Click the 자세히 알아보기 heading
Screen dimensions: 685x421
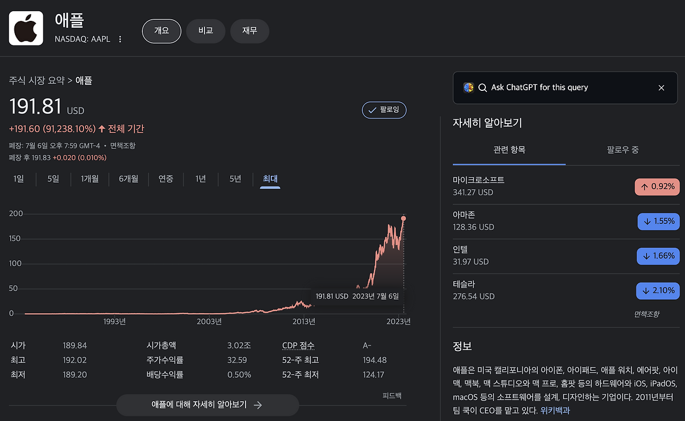[x=487, y=123]
